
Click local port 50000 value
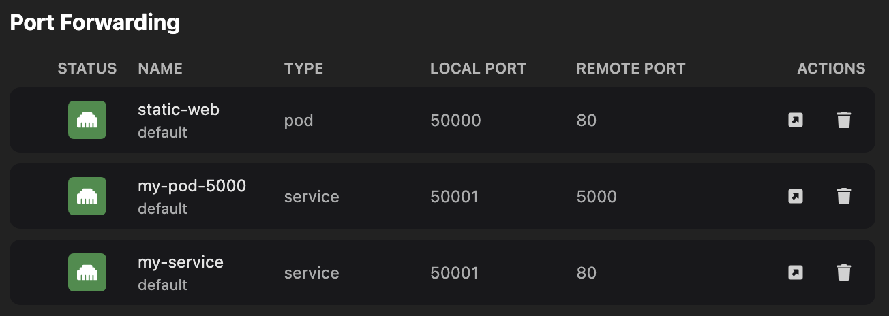point(455,121)
